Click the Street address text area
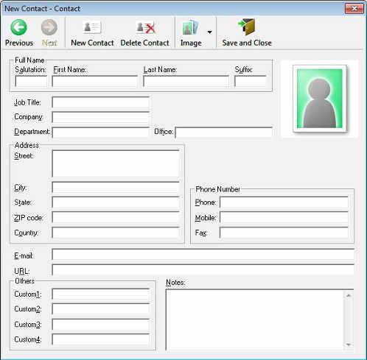This screenshot has width=367, height=360. (x=116, y=163)
